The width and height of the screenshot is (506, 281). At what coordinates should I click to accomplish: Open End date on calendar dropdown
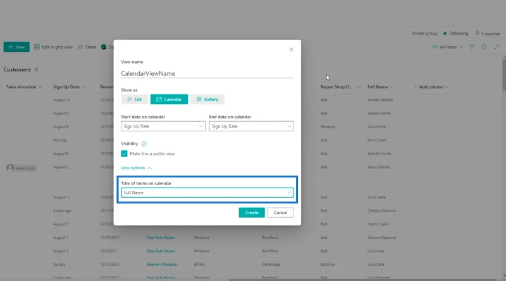[x=251, y=126]
